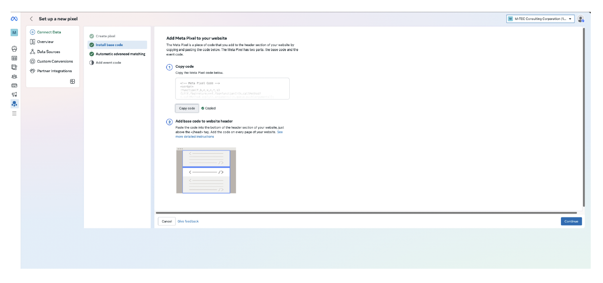Open the stacked pages icon in the left rail

(14, 67)
